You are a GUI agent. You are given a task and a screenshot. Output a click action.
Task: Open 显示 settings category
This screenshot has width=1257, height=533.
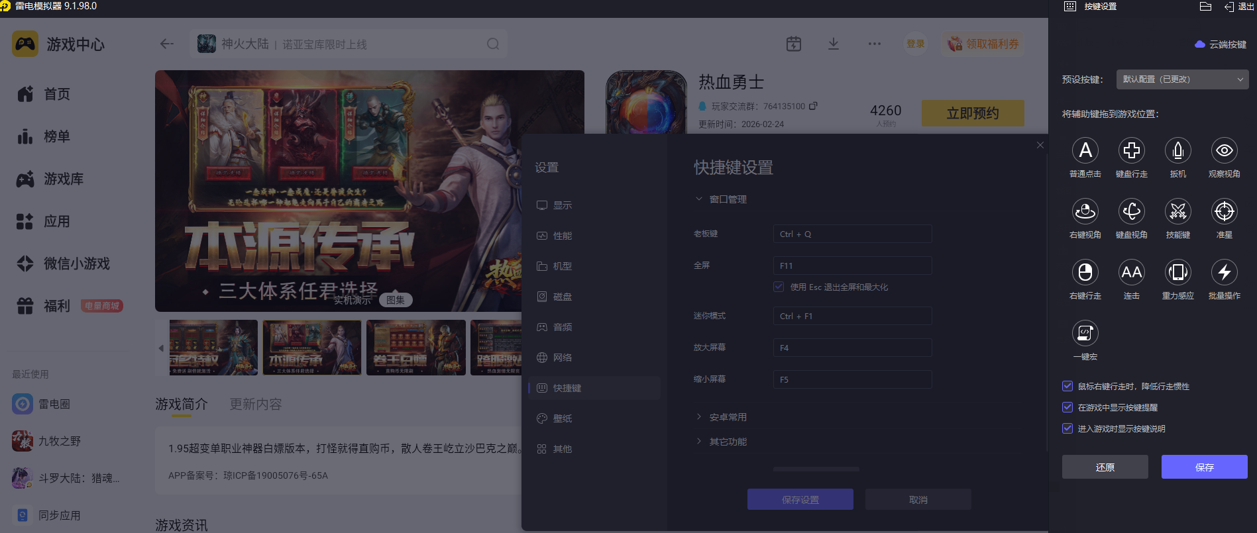click(x=594, y=205)
